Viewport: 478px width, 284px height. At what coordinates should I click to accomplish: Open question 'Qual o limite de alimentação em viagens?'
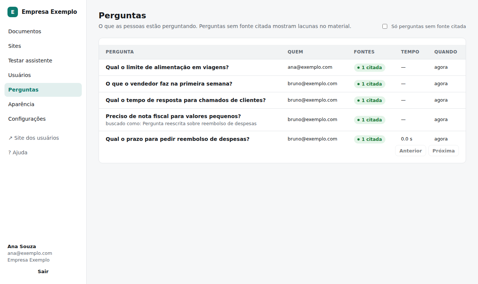[x=167, y=67]
